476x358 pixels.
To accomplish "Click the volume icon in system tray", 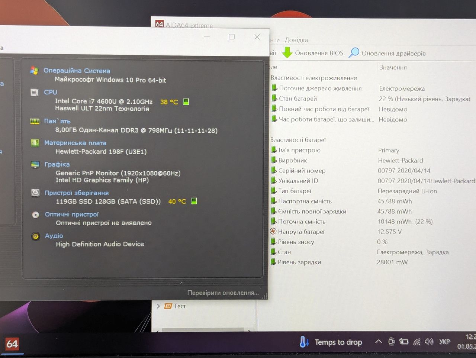I will point(429,341).
